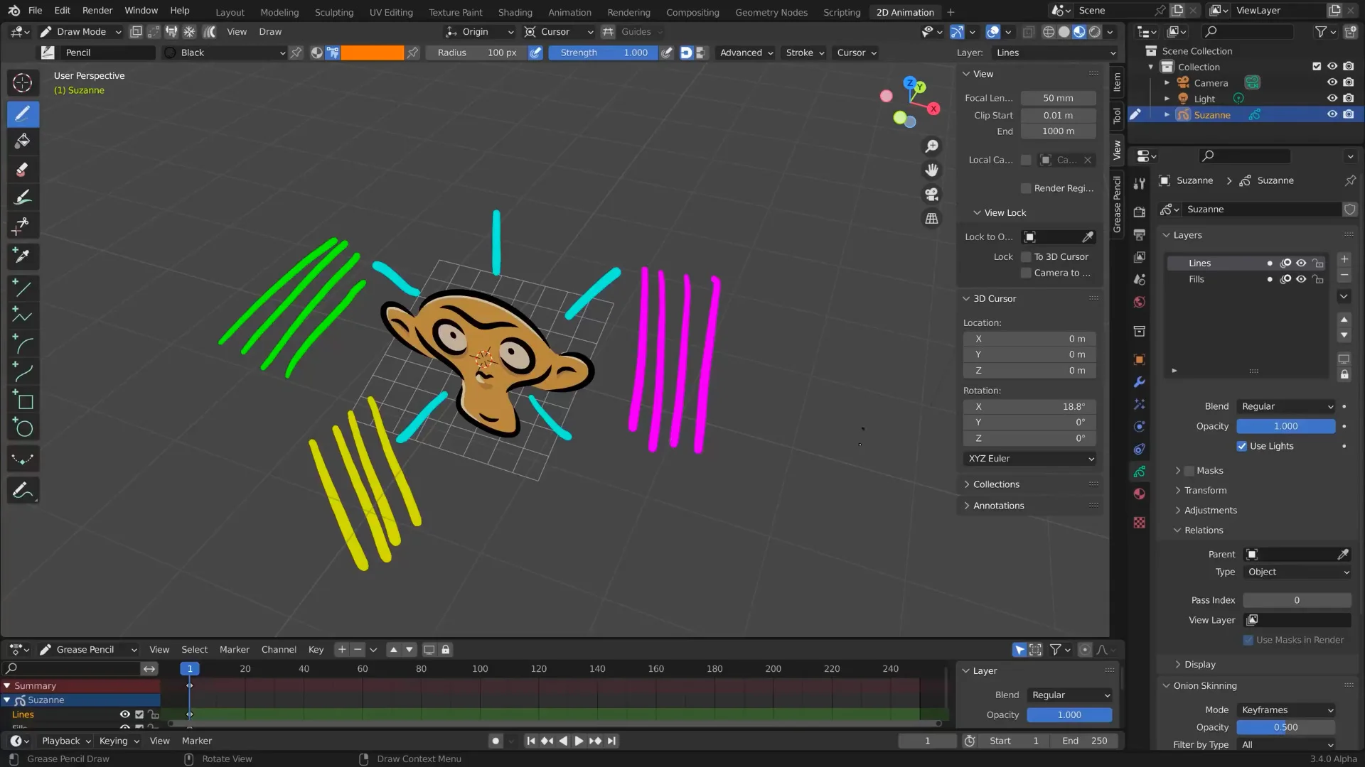Click the zoom view magnifier icon
The width and height of the screenshot is (1365, 767).
931,146
